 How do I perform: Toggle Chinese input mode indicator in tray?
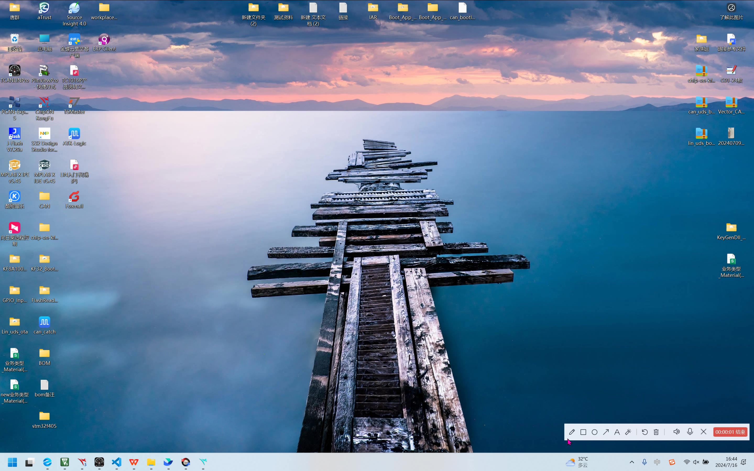click(657, 462)
